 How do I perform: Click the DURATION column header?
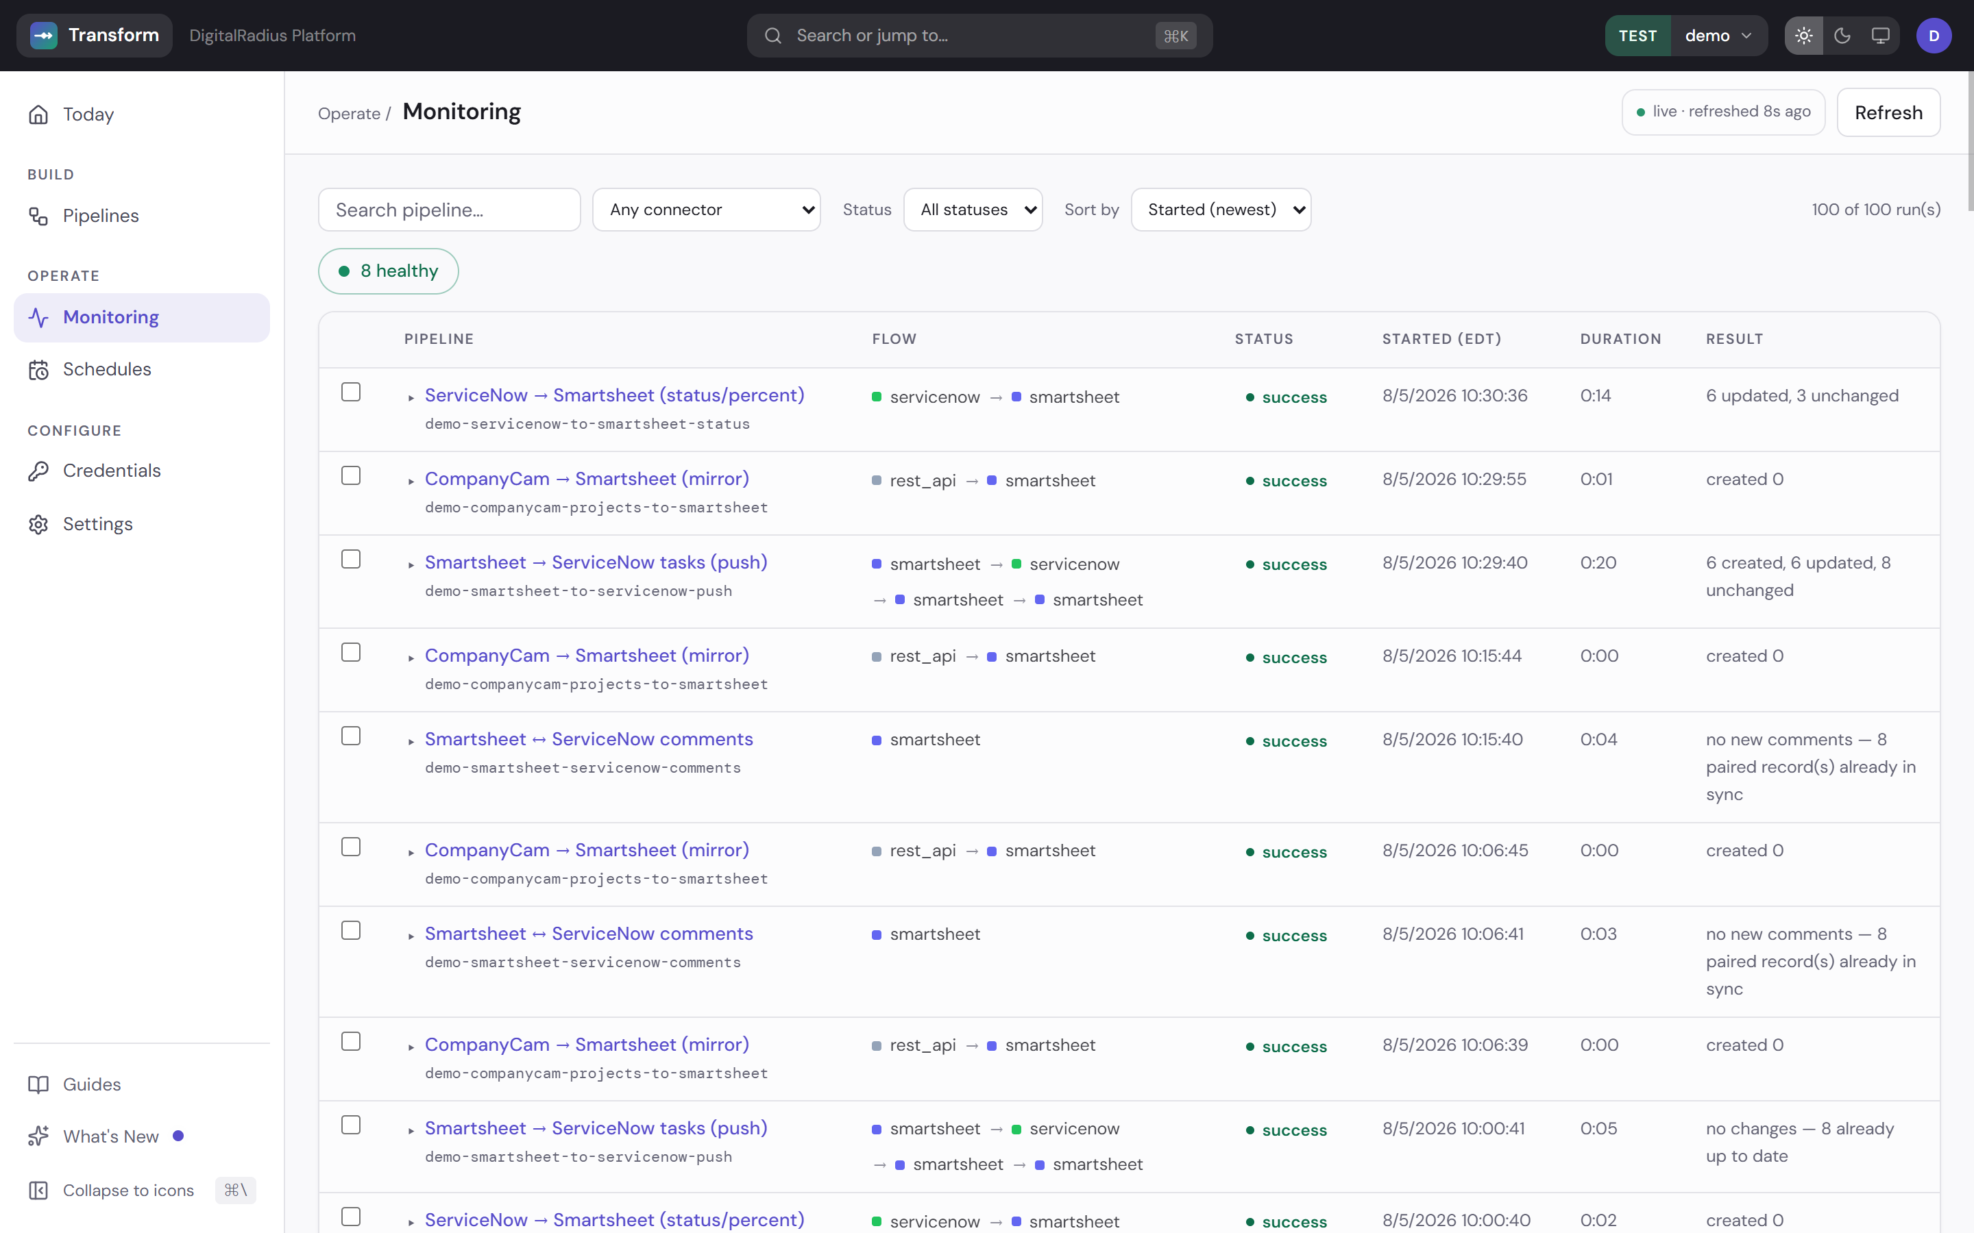pos(1620,338)
